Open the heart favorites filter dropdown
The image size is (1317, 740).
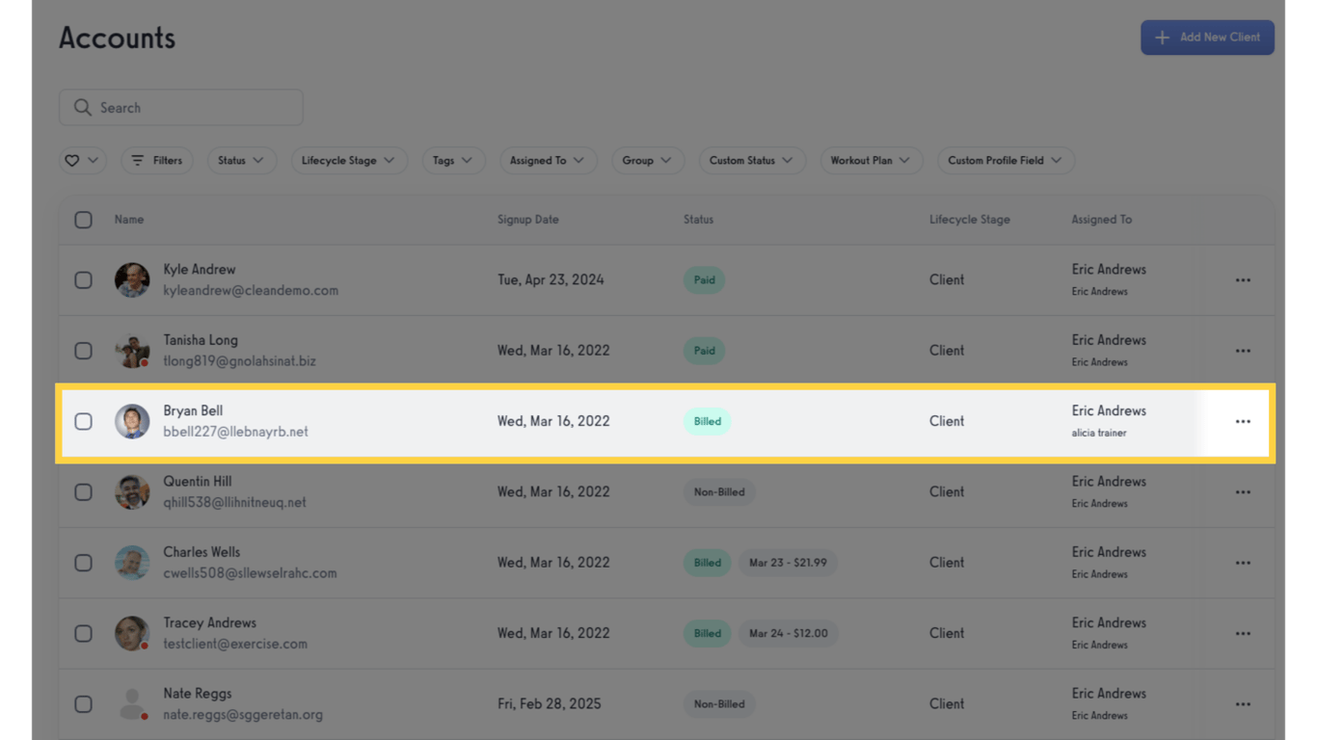coord(82,161)
